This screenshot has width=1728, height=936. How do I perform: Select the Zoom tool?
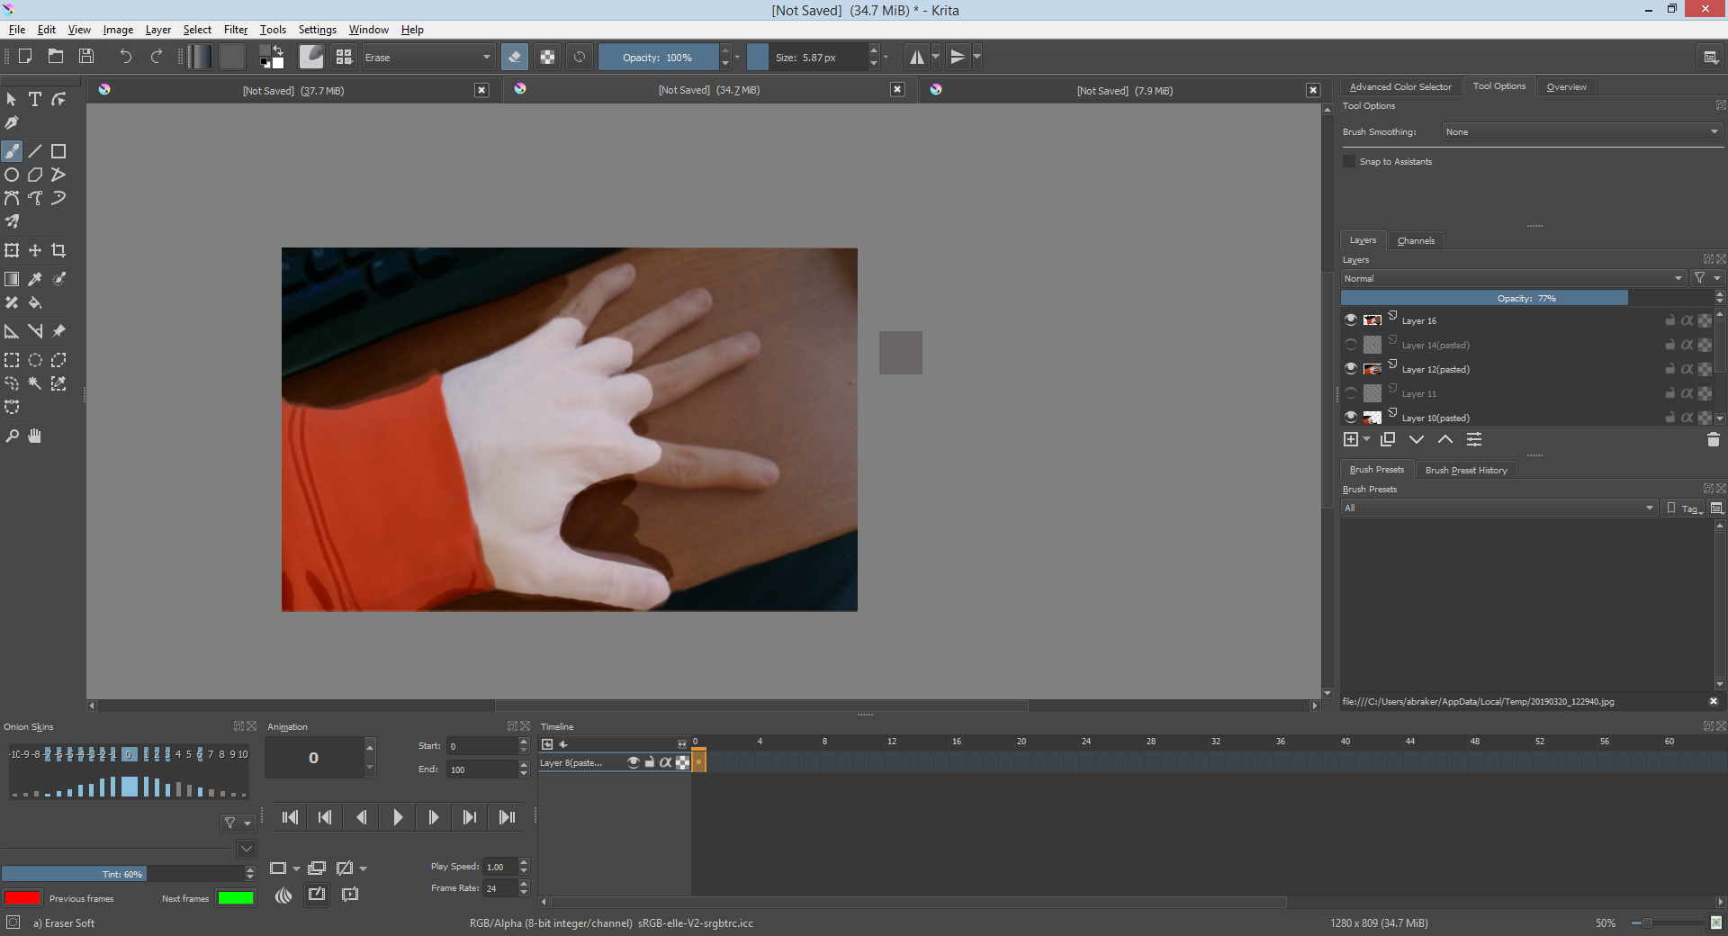point(12,436)
